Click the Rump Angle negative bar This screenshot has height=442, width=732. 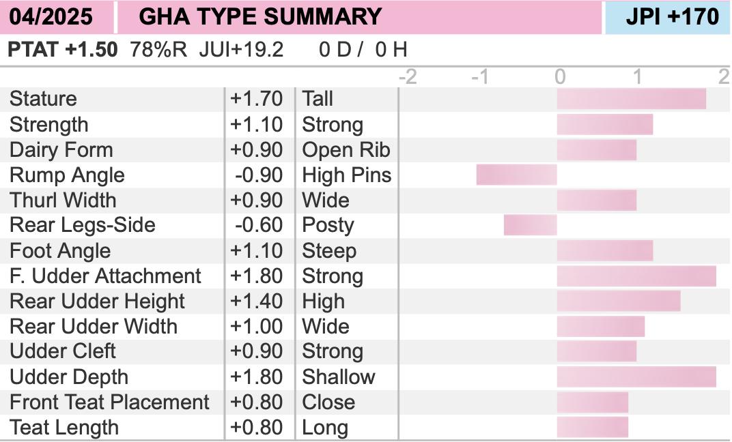pyautogui.click(x=517, y=175)
